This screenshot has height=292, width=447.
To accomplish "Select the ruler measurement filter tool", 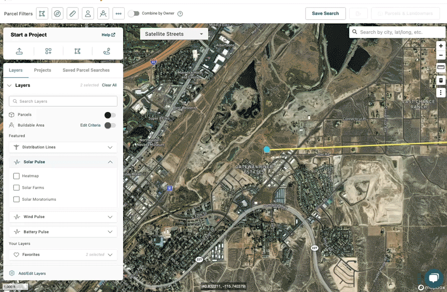I will [73, 13].
